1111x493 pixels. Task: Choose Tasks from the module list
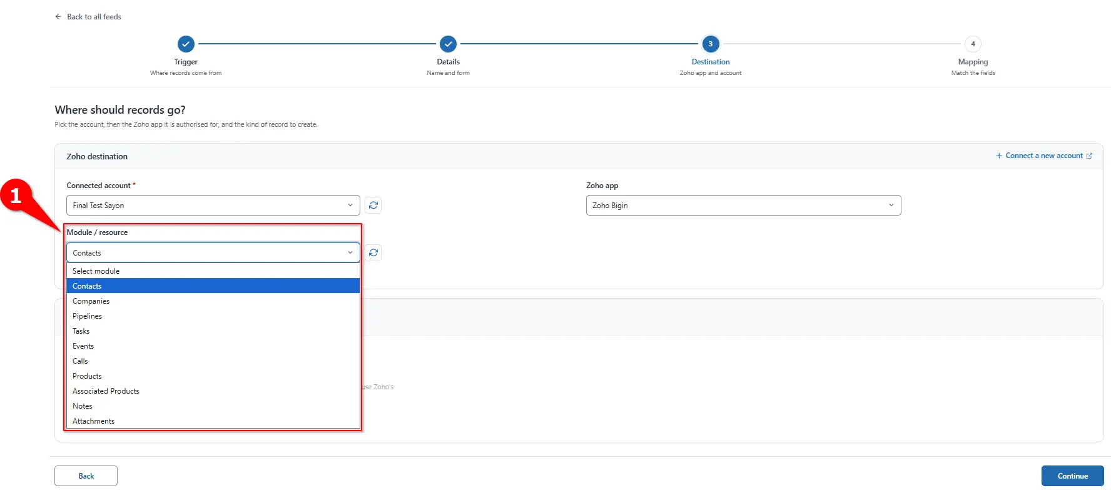coord(213,331)
